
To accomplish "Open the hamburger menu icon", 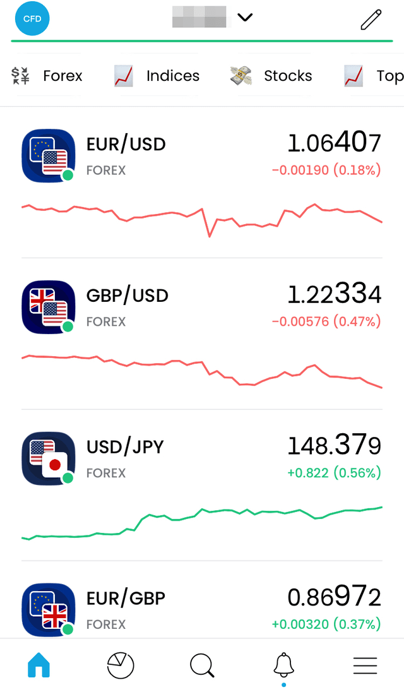I will point(365,665).
